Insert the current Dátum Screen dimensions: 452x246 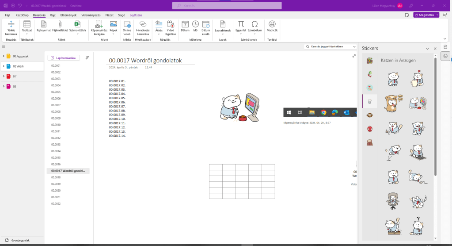tap(185, 24)
